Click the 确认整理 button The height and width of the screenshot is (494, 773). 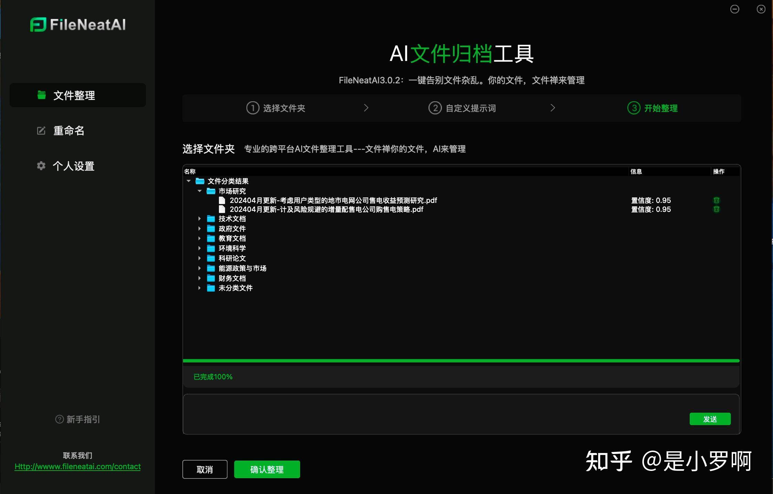click(x=267, y=469)
